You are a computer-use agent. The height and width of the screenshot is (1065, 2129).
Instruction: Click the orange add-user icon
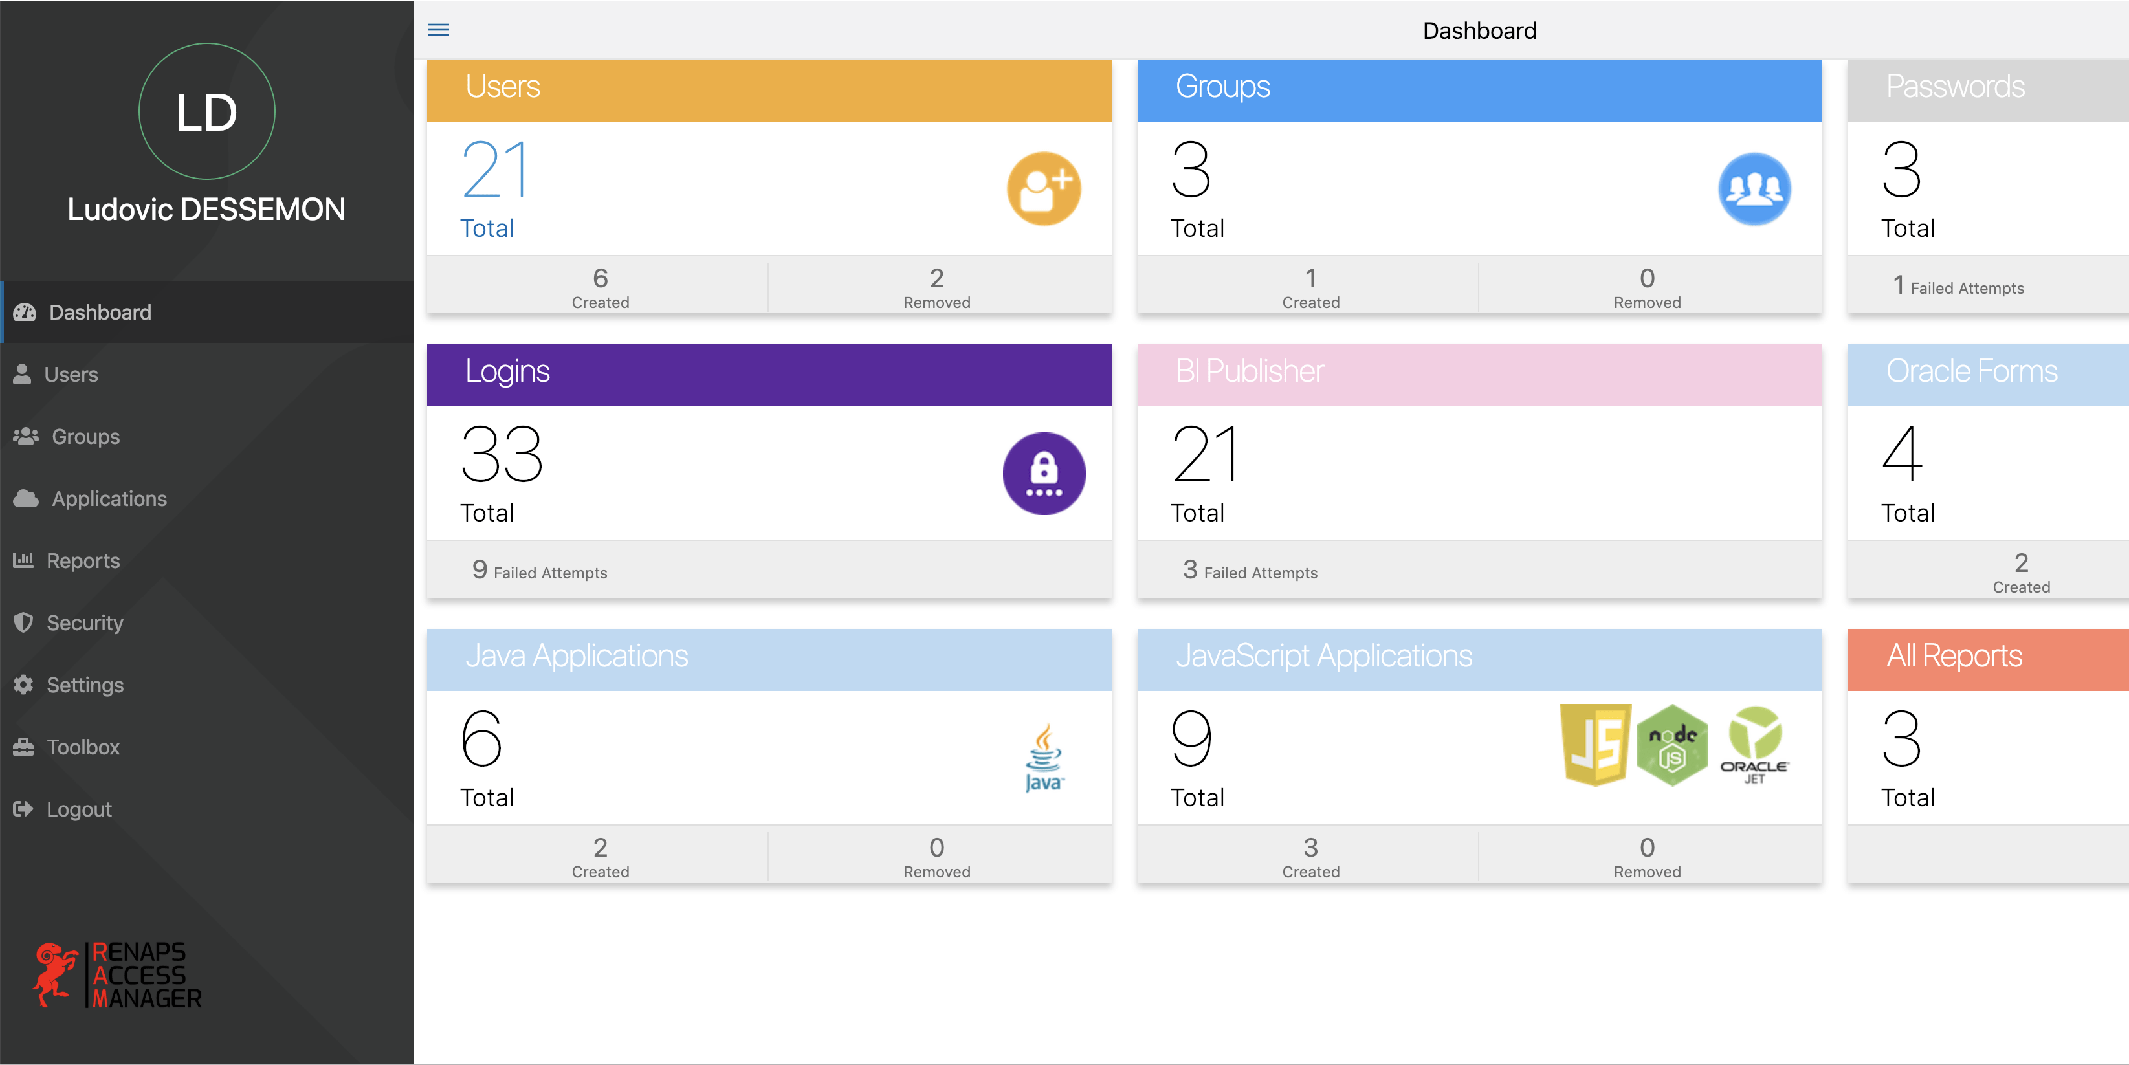[x=1043, y=188]
